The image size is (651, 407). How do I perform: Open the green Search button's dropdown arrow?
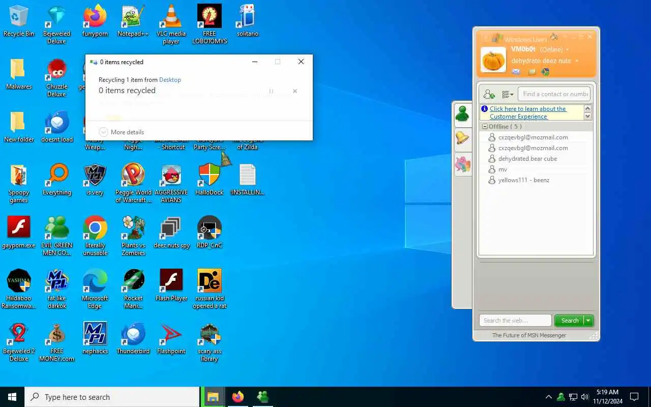point(588,321)
